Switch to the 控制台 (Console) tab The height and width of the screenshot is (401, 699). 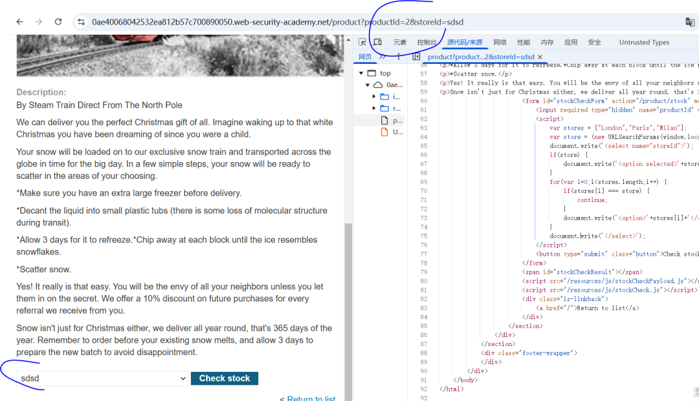(427, 42)
